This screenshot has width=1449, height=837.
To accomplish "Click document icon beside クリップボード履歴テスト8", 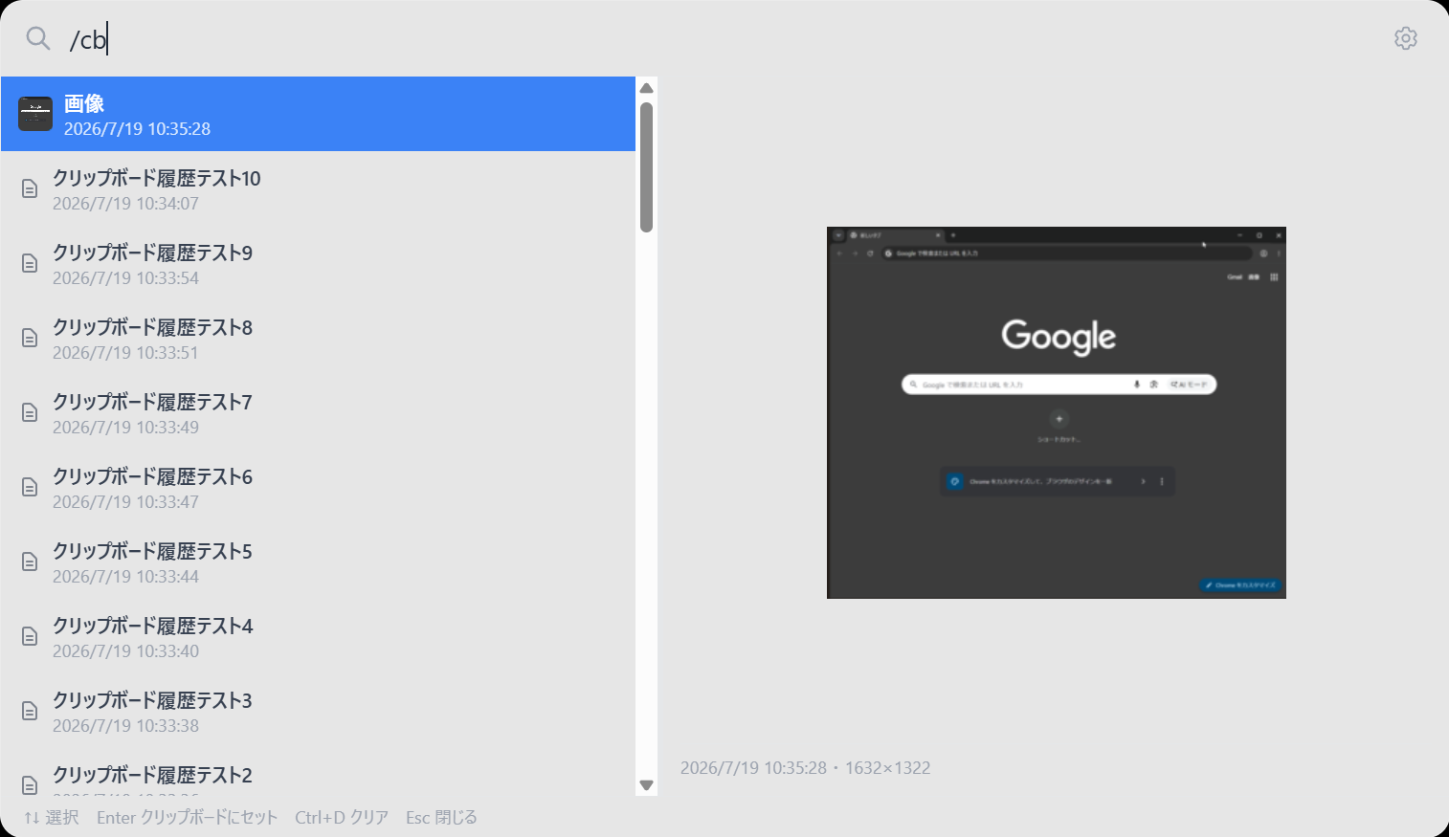I will point(30,338).
